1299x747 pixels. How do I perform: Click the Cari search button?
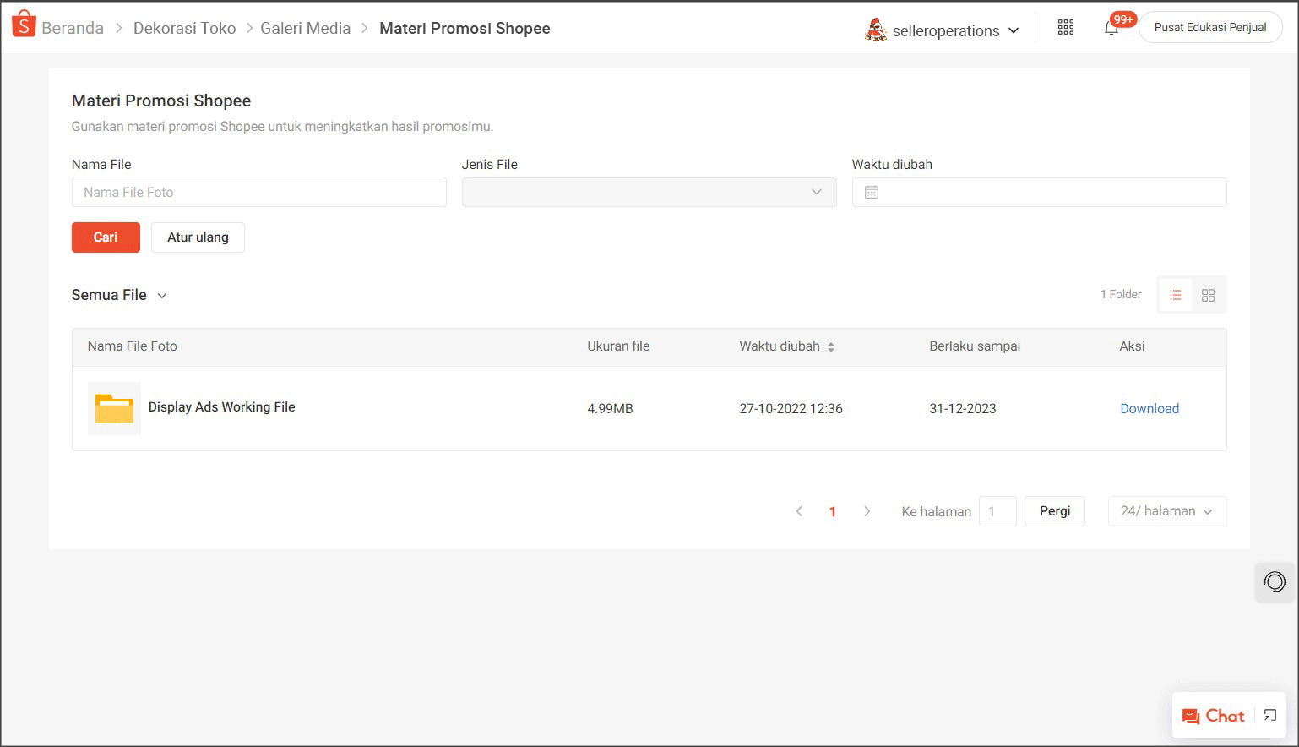pos(106,237)
